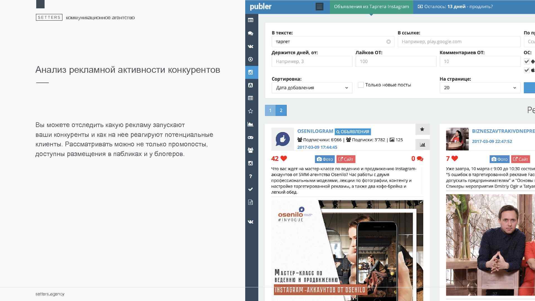
Task: Click the 'Сайт' button on OSENILOGRAM post
Action: [x=346, y=159]
